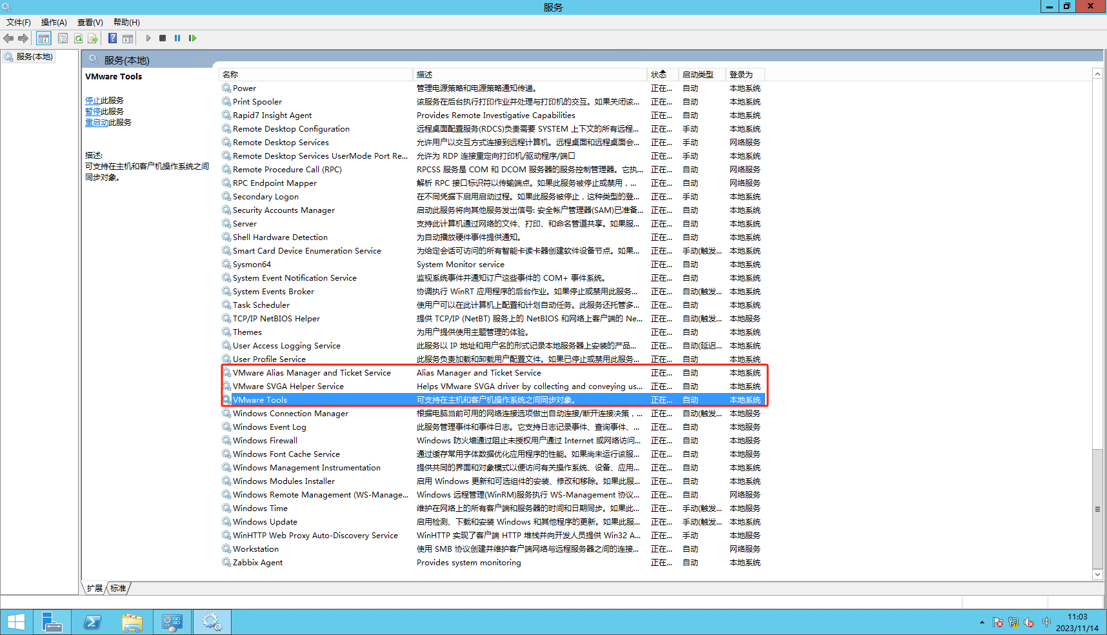
Task: Select Windows Update service
Action: point(493,522)
